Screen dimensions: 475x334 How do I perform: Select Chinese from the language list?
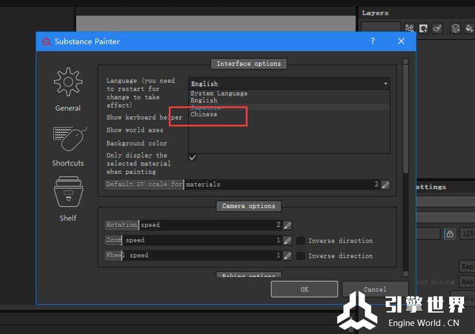click(x=289, y=114)
